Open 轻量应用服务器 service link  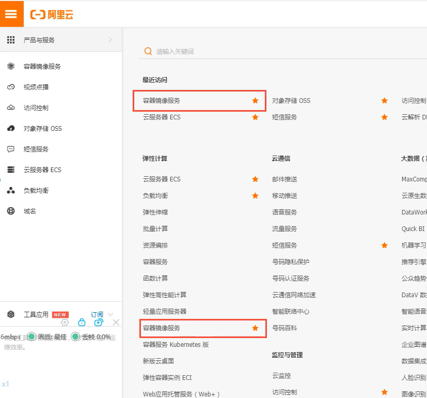pos(165,311)
